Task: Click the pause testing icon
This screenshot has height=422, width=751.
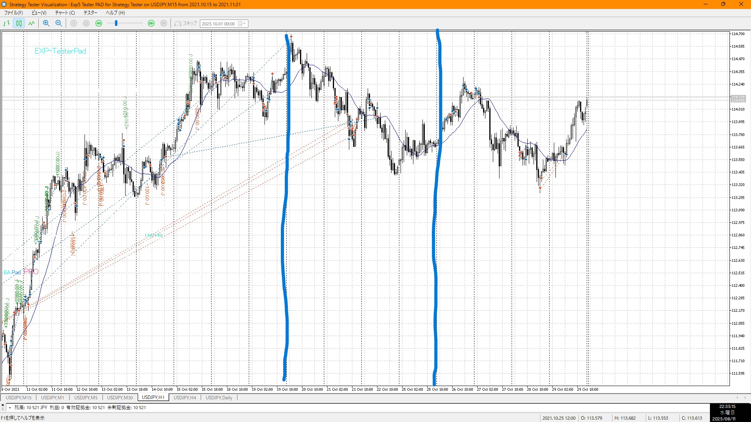Action: (74, 23)
